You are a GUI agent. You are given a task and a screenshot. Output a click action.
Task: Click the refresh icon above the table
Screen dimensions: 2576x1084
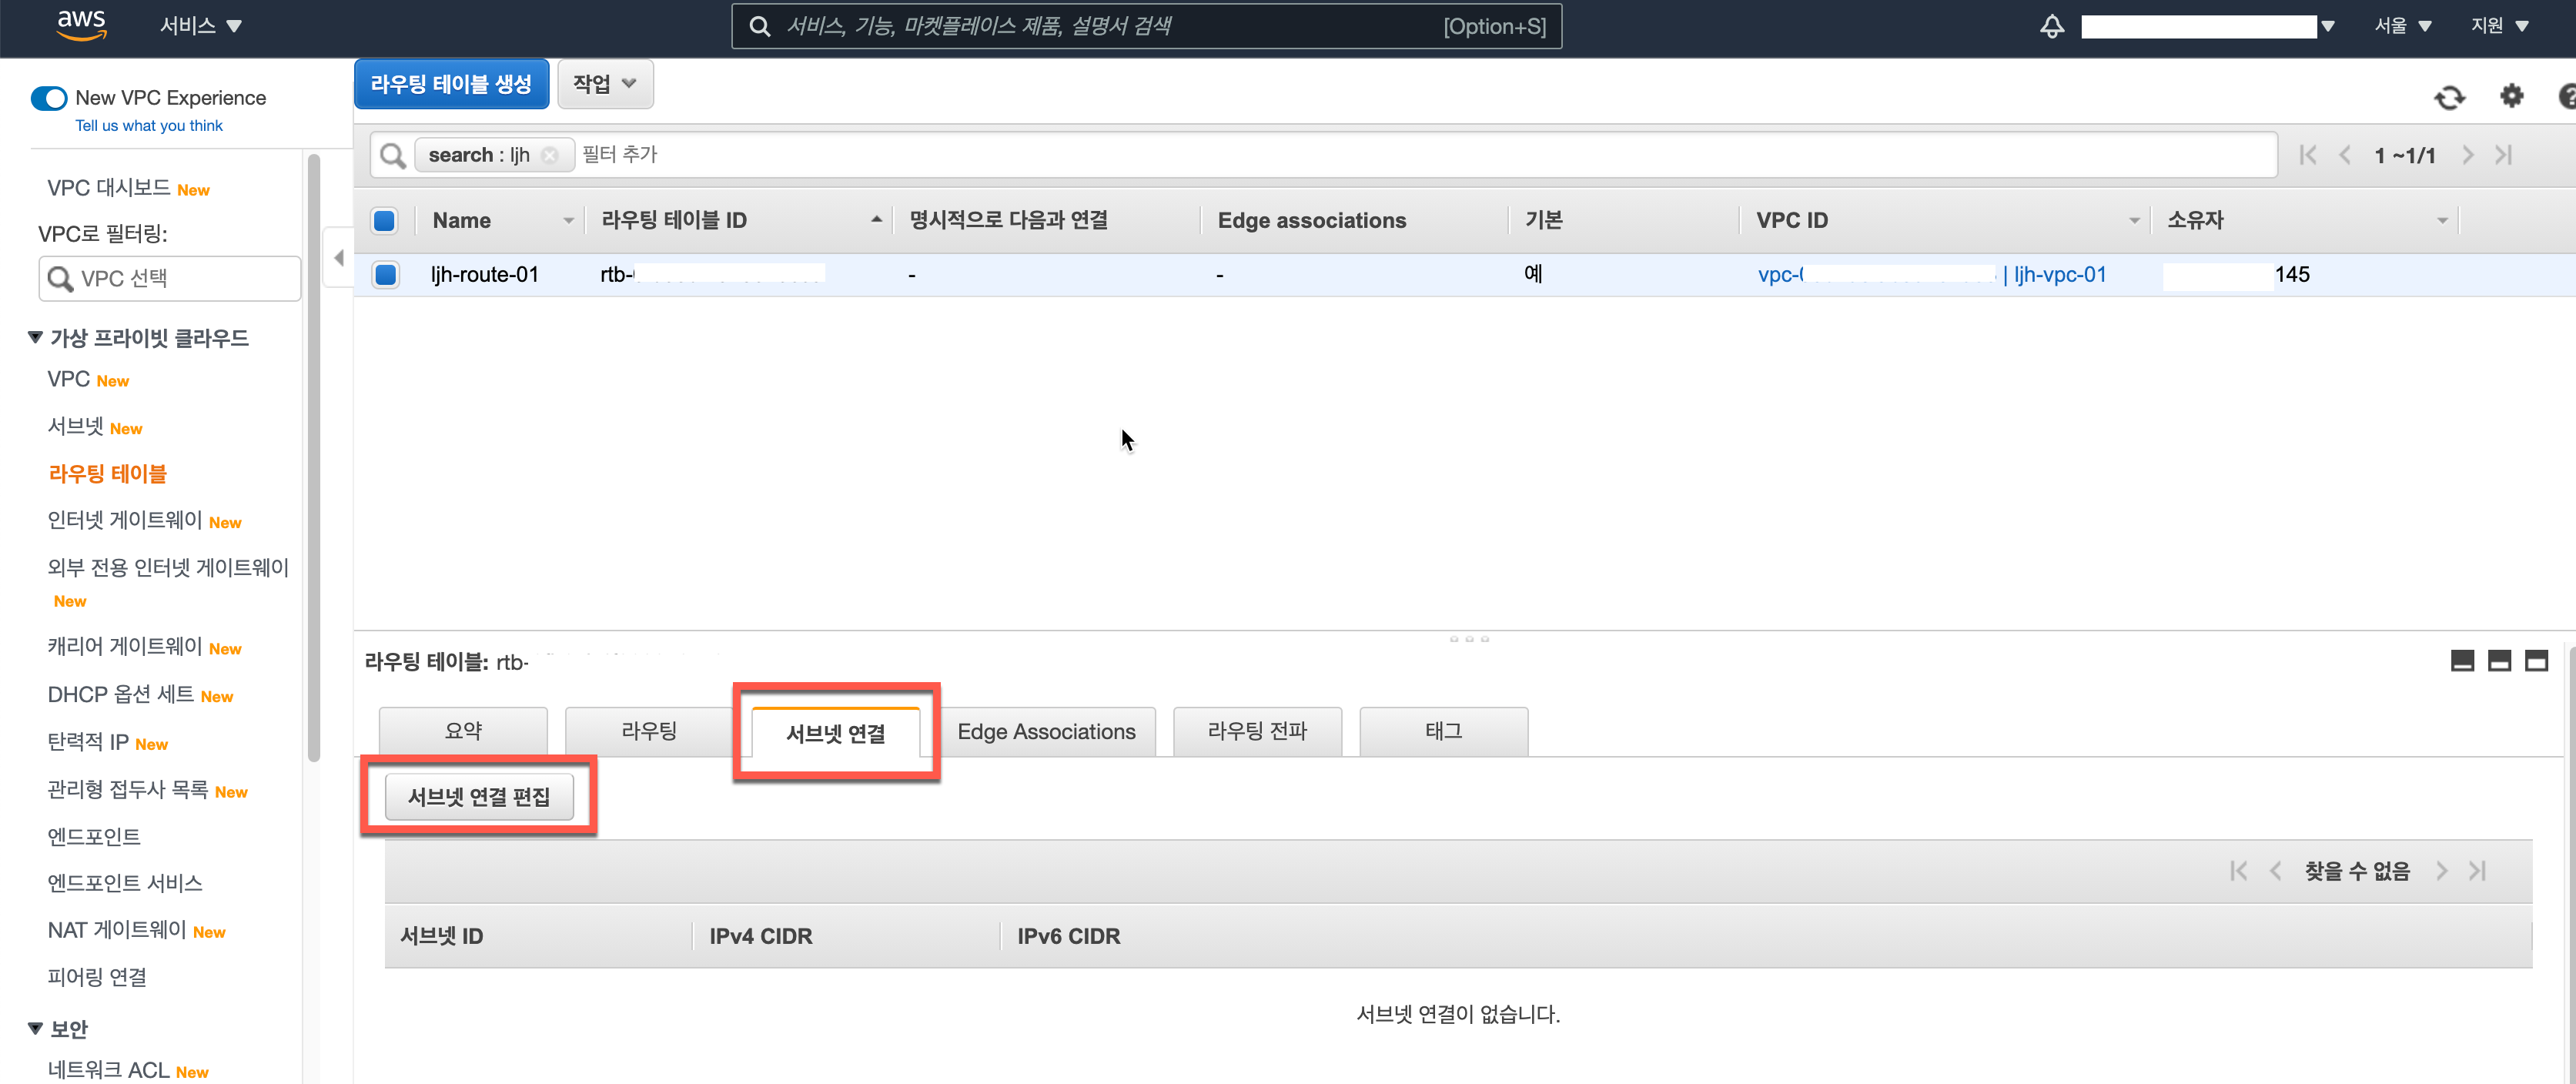tap(2449, 97)
